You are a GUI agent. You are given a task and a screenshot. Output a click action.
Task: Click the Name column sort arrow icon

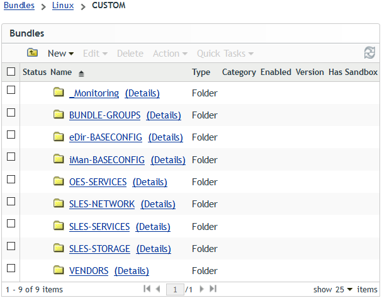tap(81, 73)
